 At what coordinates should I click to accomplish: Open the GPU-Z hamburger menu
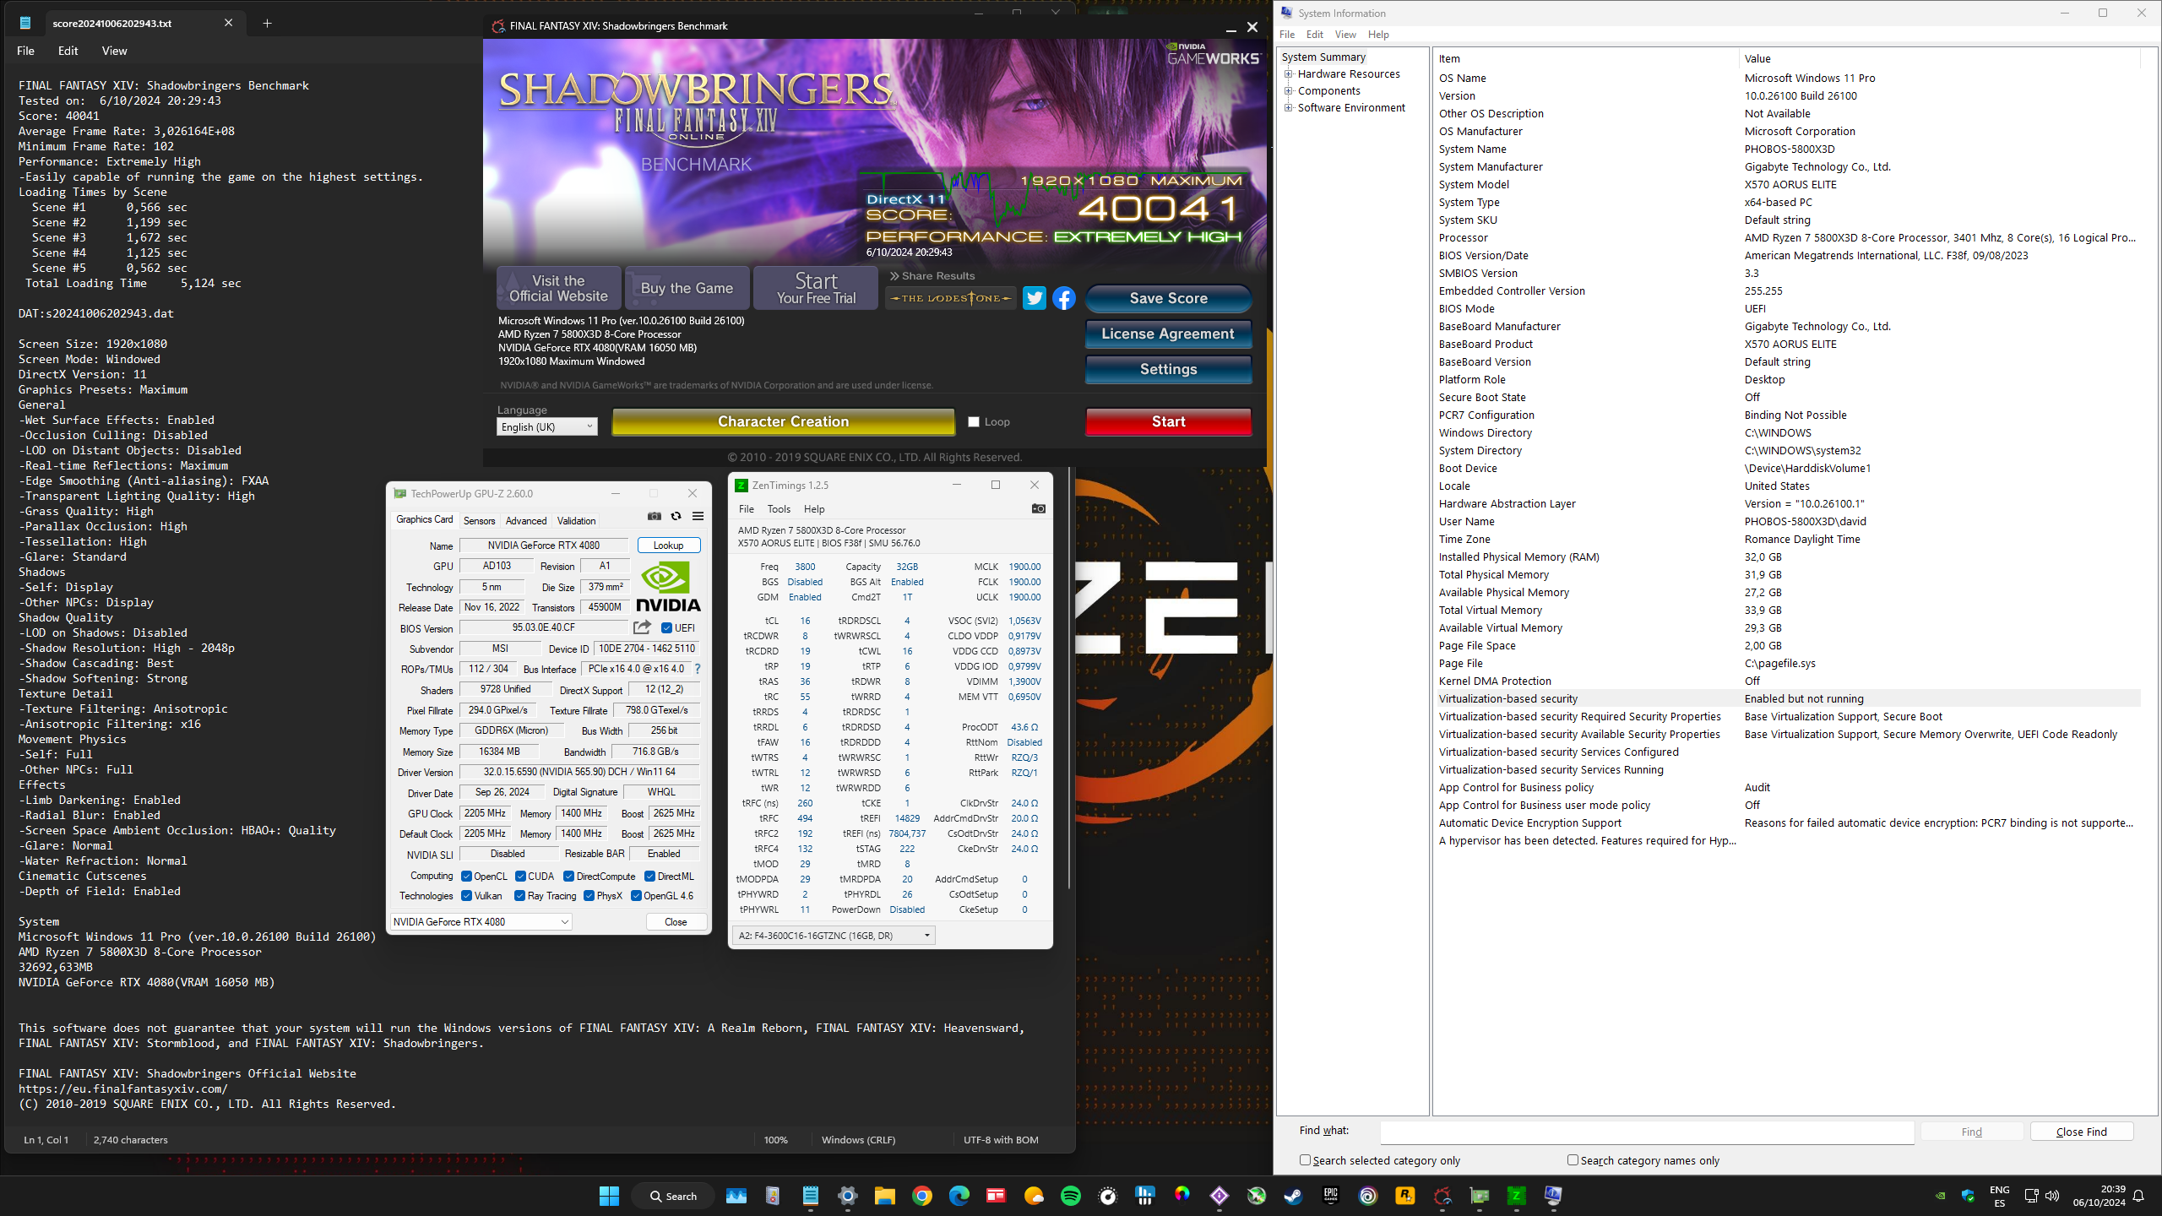[x=698, y=516]
